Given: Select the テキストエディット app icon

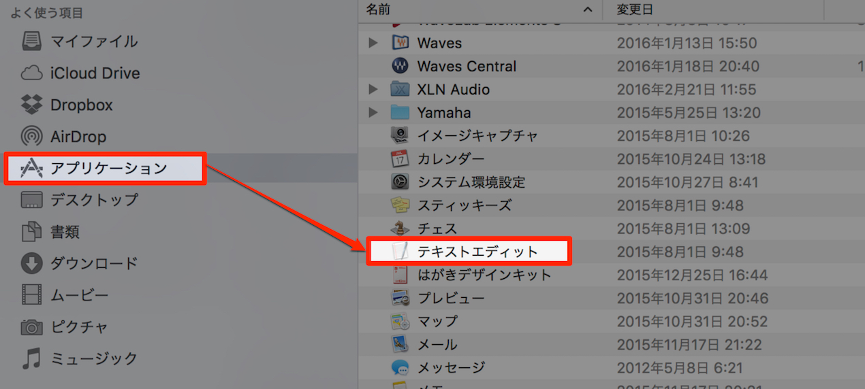Looking at the screenshot, I should (x=400, y=252).
